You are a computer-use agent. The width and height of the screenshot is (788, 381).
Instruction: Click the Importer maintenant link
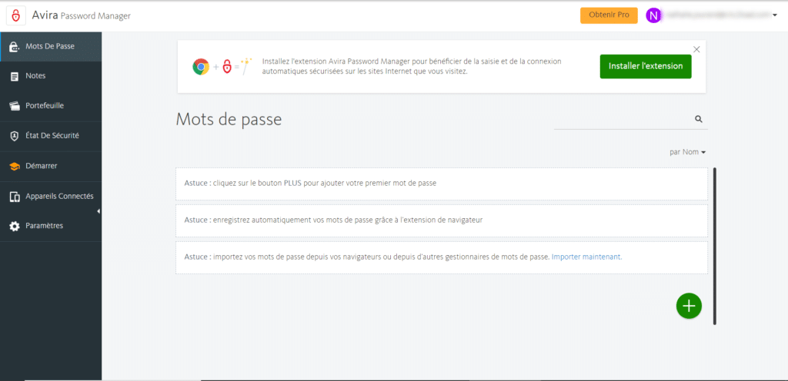pyautogui.click(x=587, y=257)
